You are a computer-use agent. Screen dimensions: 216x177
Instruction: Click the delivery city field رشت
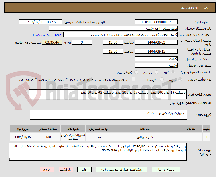click(156, 65)
